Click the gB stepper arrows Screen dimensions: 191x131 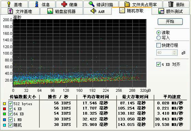coord(174,53)
